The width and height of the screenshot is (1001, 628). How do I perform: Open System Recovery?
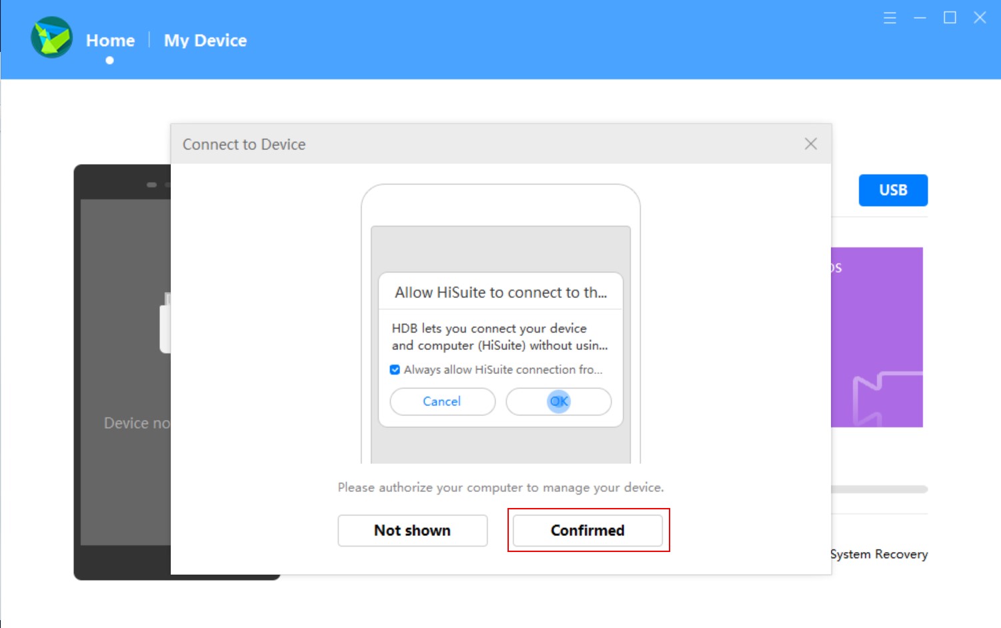tap(879, 554)
